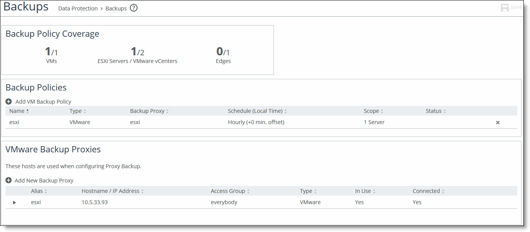Click the plus icon beside Add VM Backup Policy
The height and width of the screenshot is (232, 530).
point(9,101)
